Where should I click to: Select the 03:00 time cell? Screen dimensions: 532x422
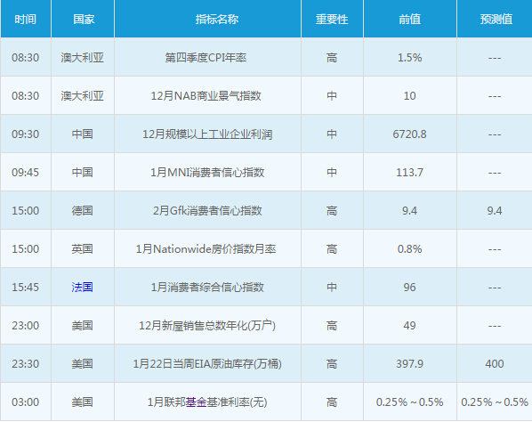click(26, 402)
